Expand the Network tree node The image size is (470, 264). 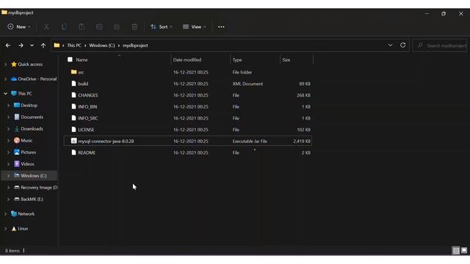[5, 213]
